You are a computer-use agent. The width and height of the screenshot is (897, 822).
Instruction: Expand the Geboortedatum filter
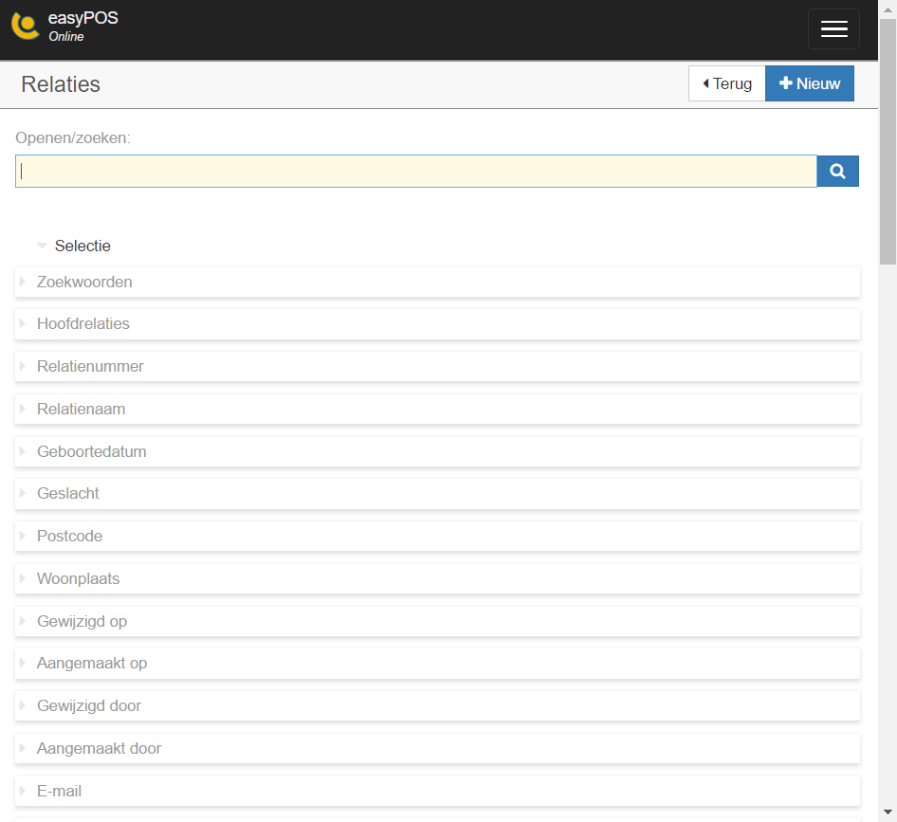click(x=438, y=451)
